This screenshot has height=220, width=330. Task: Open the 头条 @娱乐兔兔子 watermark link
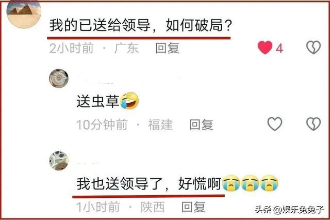pos(289,209)
